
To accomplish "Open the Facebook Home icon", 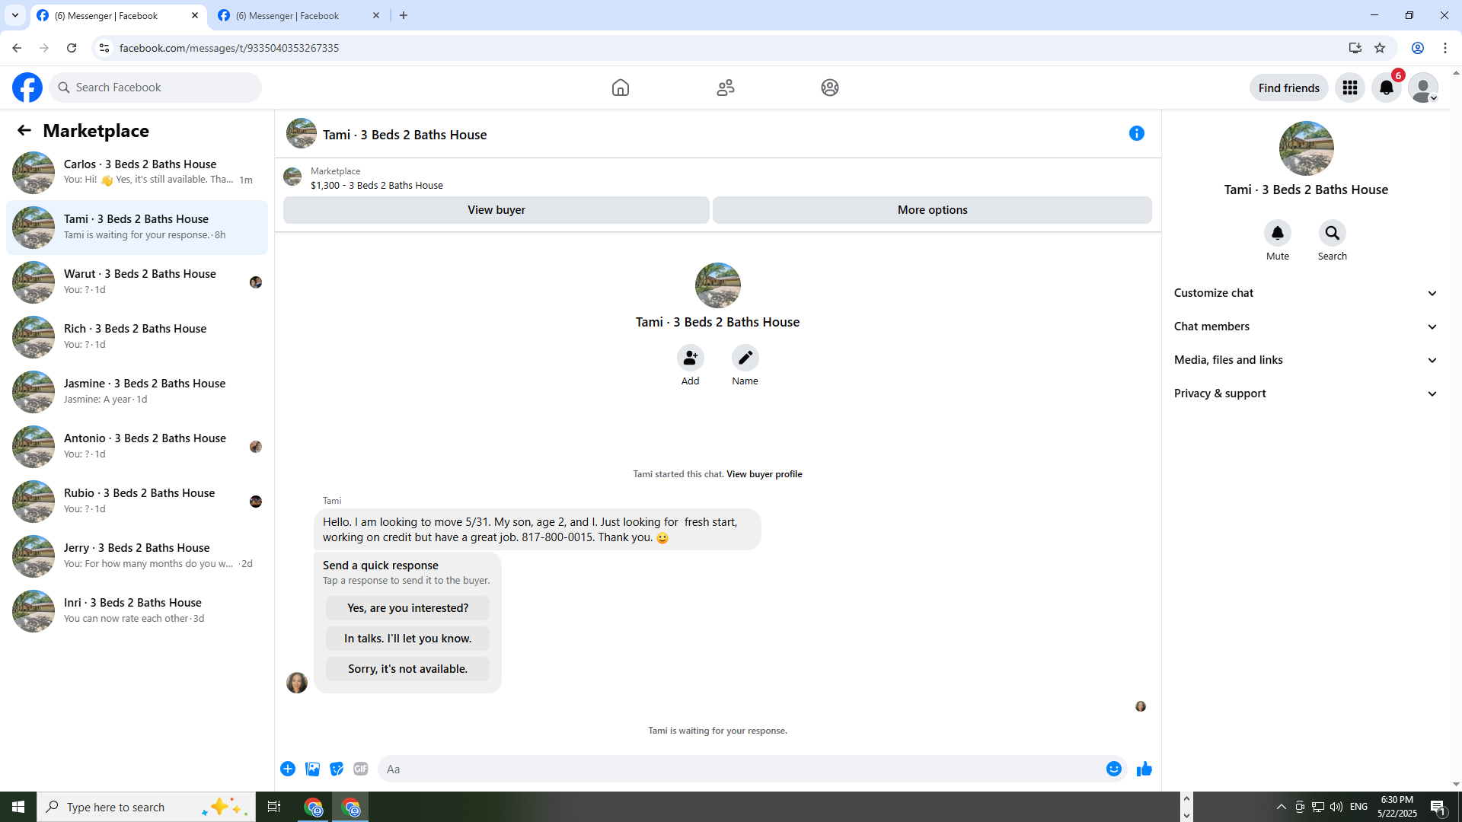I will (621, 88).
